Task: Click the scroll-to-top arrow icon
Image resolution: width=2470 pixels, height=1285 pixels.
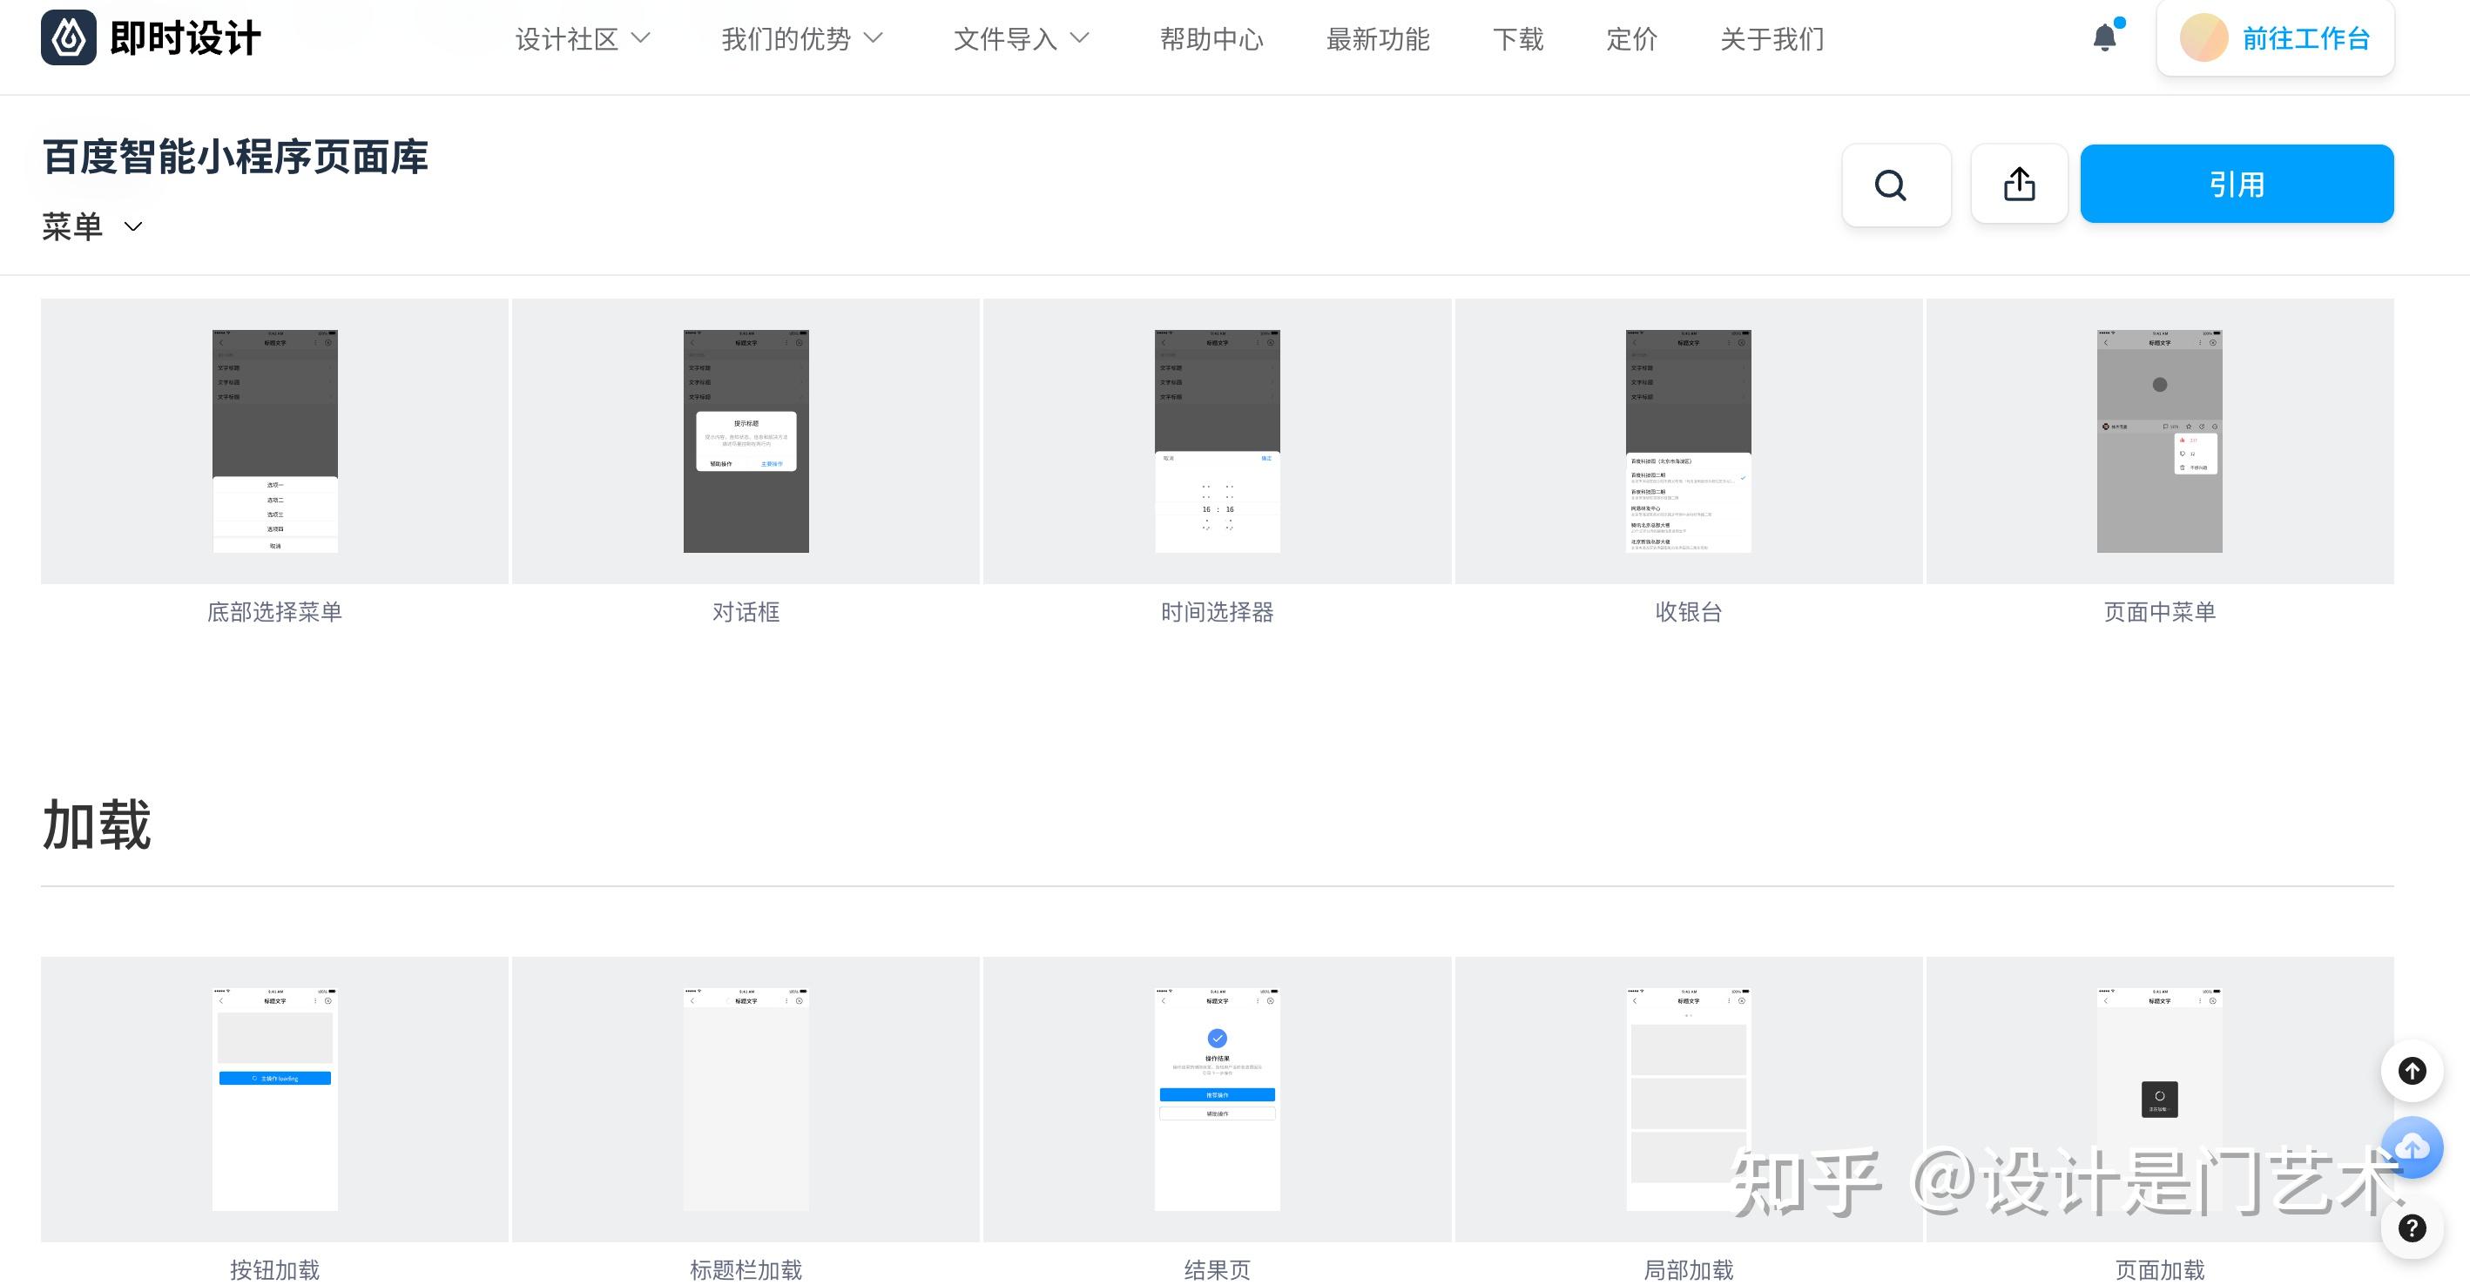Action: tap(2411, 1070)
